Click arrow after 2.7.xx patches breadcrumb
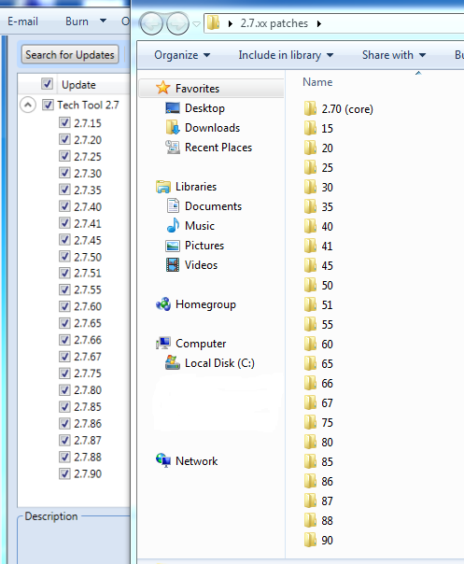The width and height of the screenshot is (464, 564). pos(319,23)
